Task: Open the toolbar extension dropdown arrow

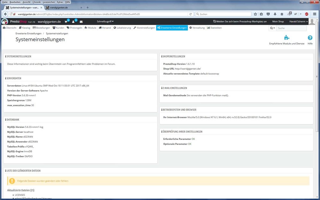Action: pyautogui.click(x=300, y=14)
